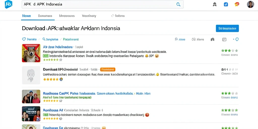Click green stars right of 'Romlioaa AI' result
The width and height of the screenshot is (258, 129).
point(230,110)
